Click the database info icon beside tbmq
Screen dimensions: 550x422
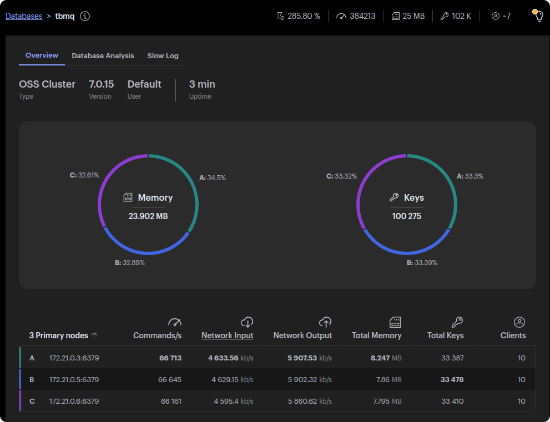(84, 16)
